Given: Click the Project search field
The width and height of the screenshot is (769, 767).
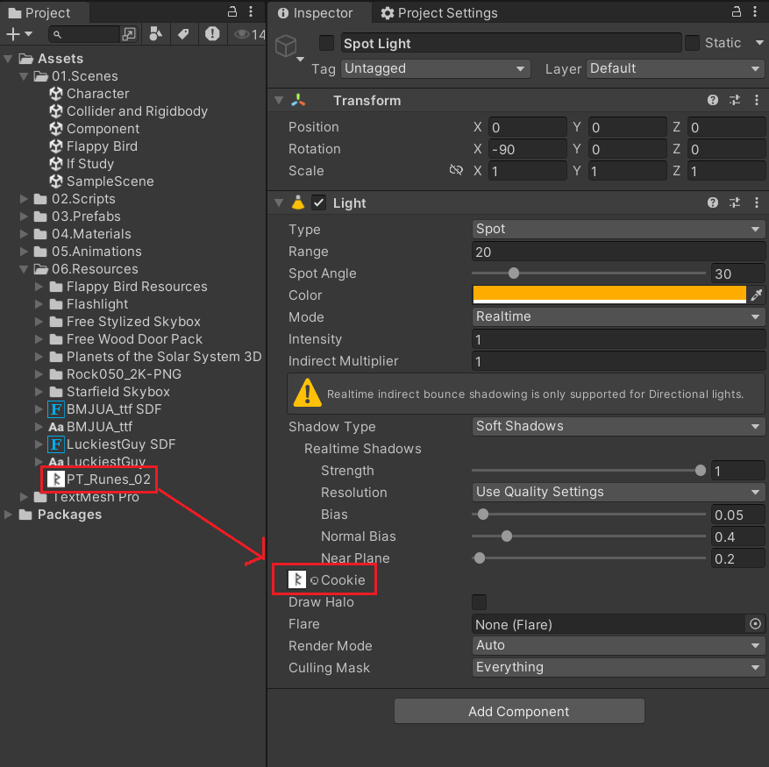Looking at the screenshot, I should tap(84, 34).
